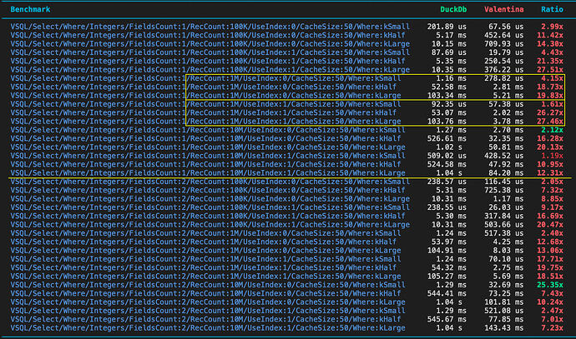Click Valentina value 521.08 us
This screenshot has height=339, width=576.
pyautogui.click(x=503, y=311)
